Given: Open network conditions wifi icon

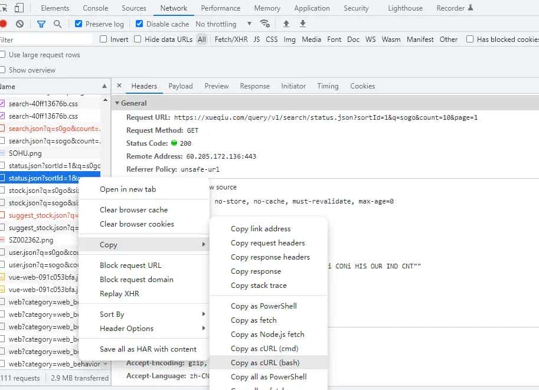Looking at the screenshot, I should (x=265, y=24).
